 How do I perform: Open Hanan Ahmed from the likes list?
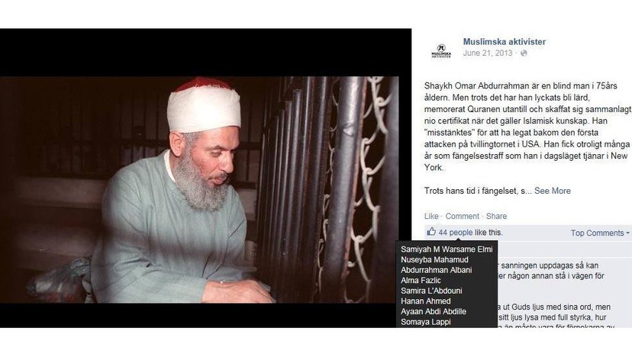coord(426,301)
